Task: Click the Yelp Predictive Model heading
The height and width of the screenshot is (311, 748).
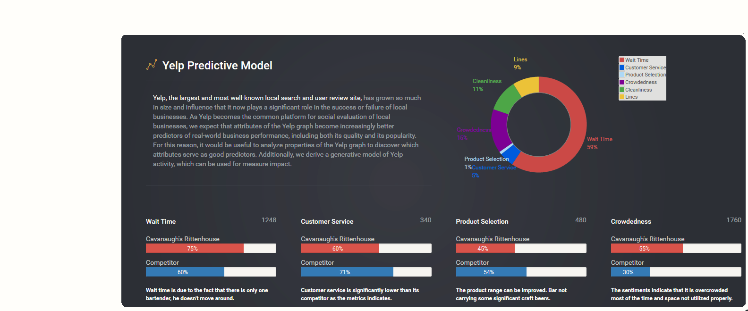Action: point(217,66)
